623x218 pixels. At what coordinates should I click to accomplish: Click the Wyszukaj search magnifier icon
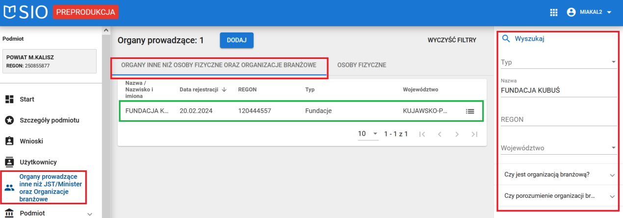coord(506,39)
